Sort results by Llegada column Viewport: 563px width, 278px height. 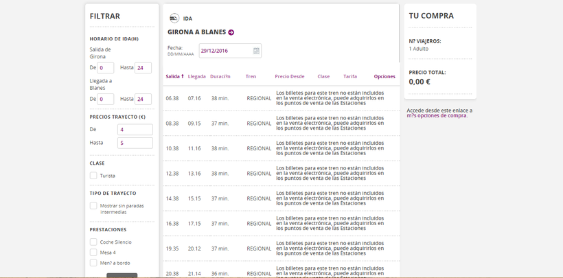pos(196,76)
